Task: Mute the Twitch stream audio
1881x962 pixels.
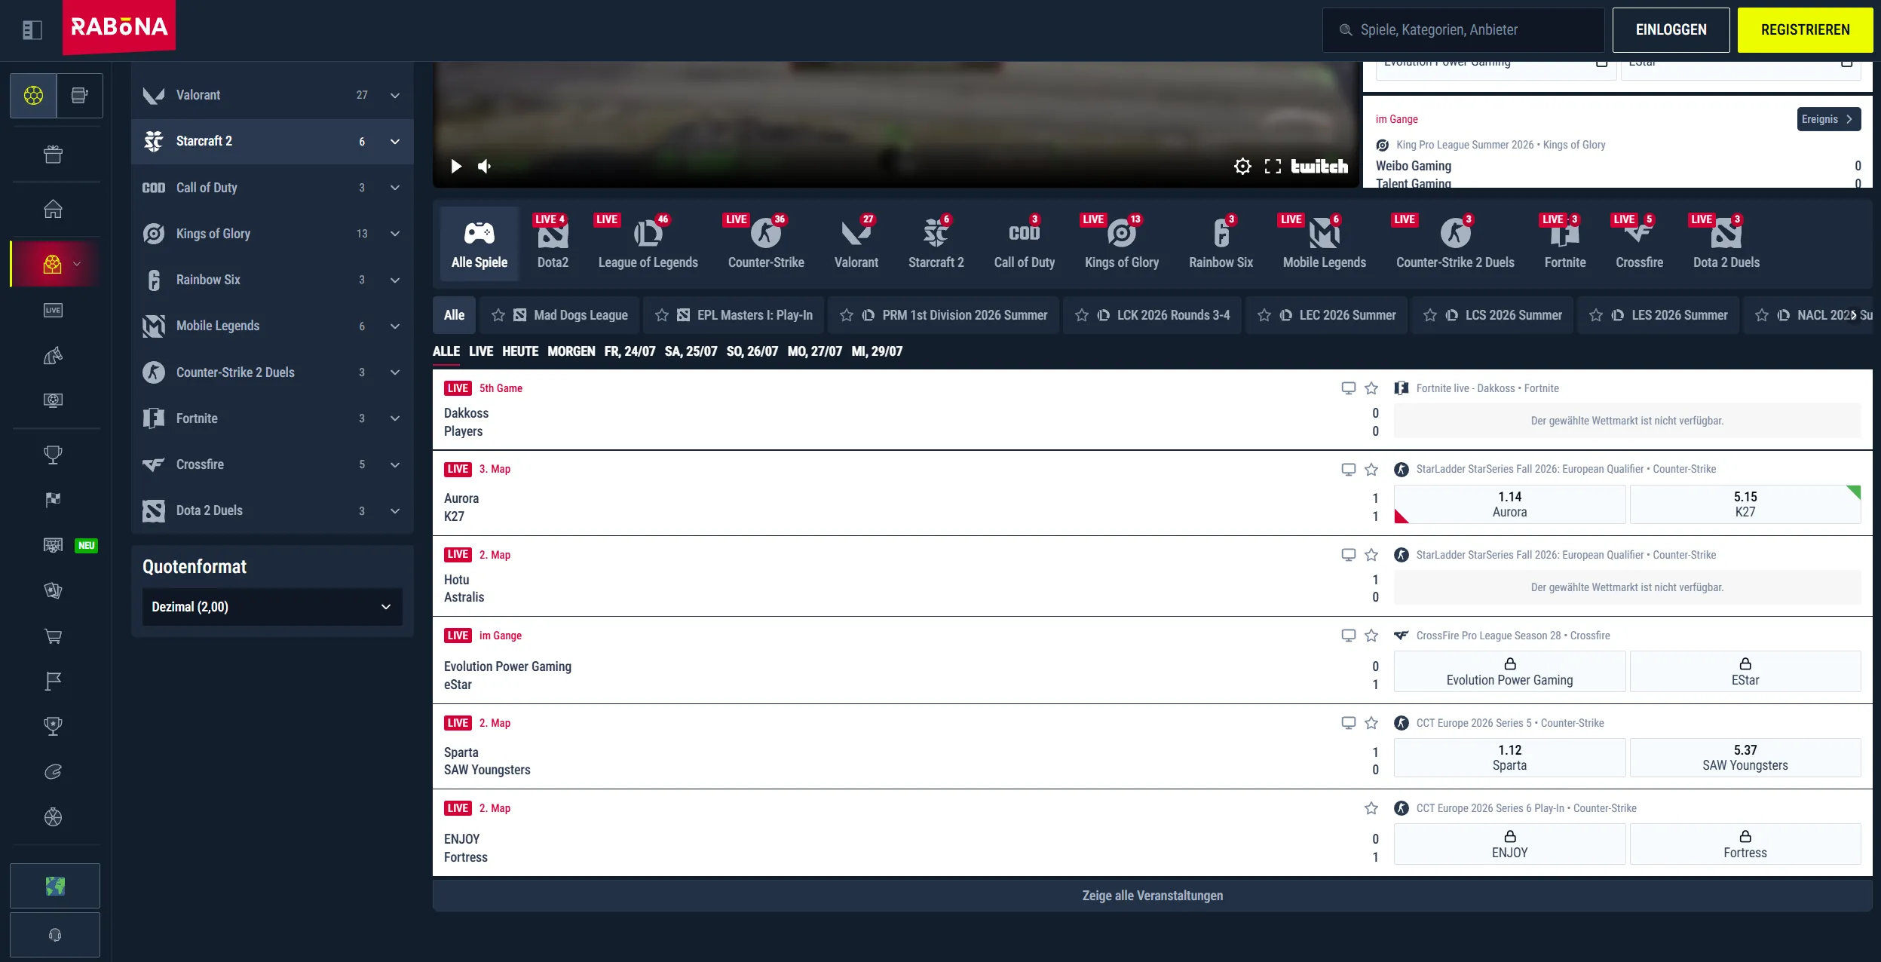Action: pos(485,166)
